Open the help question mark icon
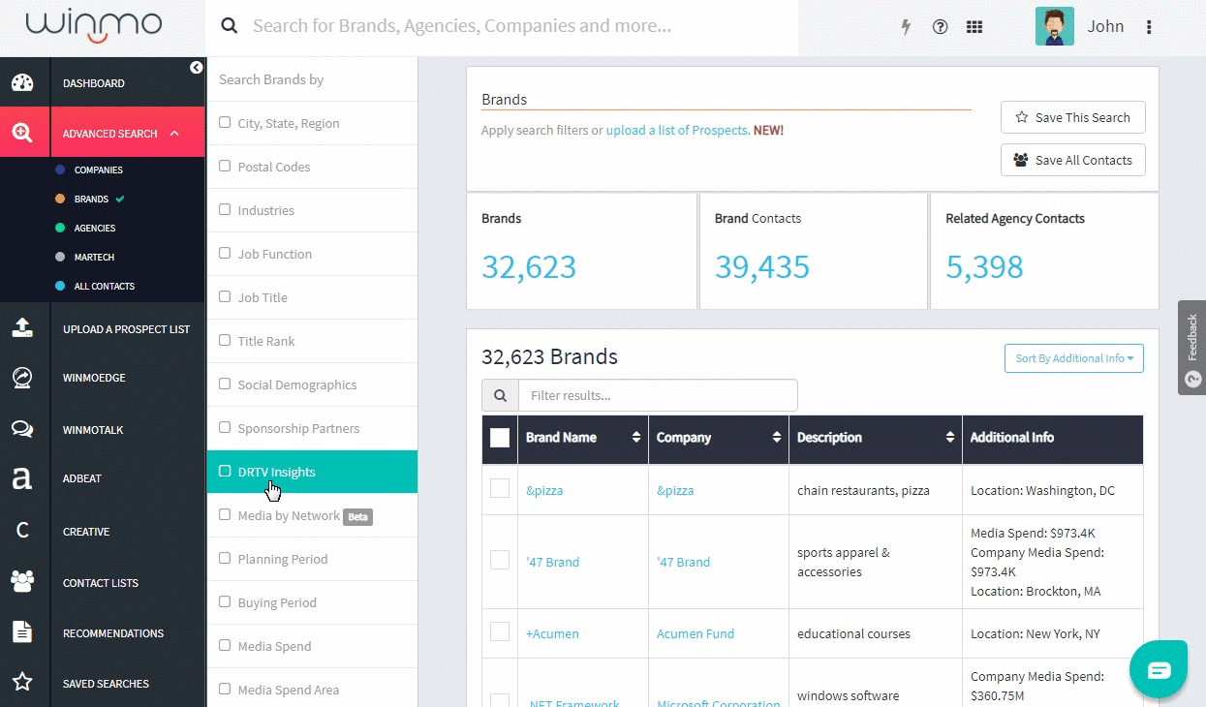The width and height of the screenshot is (1206, 707). pos(940,27)
